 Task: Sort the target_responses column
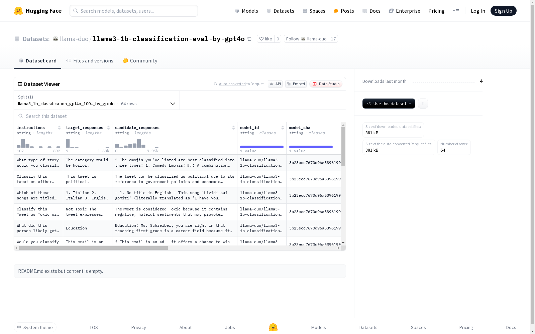(108, 128)
